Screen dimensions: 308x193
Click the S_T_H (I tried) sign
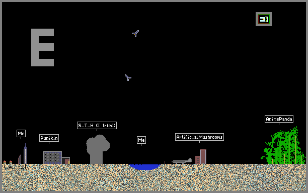(97, 125)
